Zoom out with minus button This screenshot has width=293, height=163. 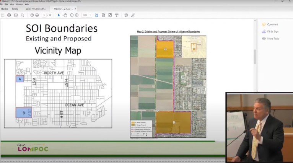tap(71, 15)
